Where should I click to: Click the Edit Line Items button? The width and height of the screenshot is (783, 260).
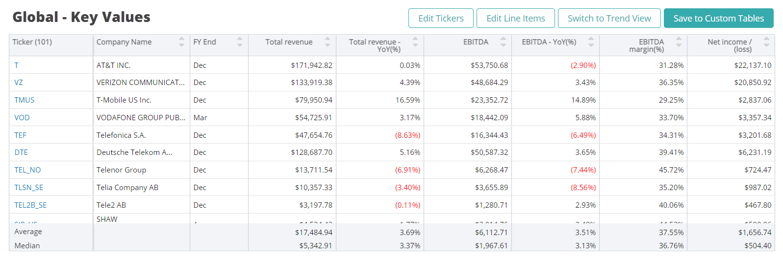515,19
